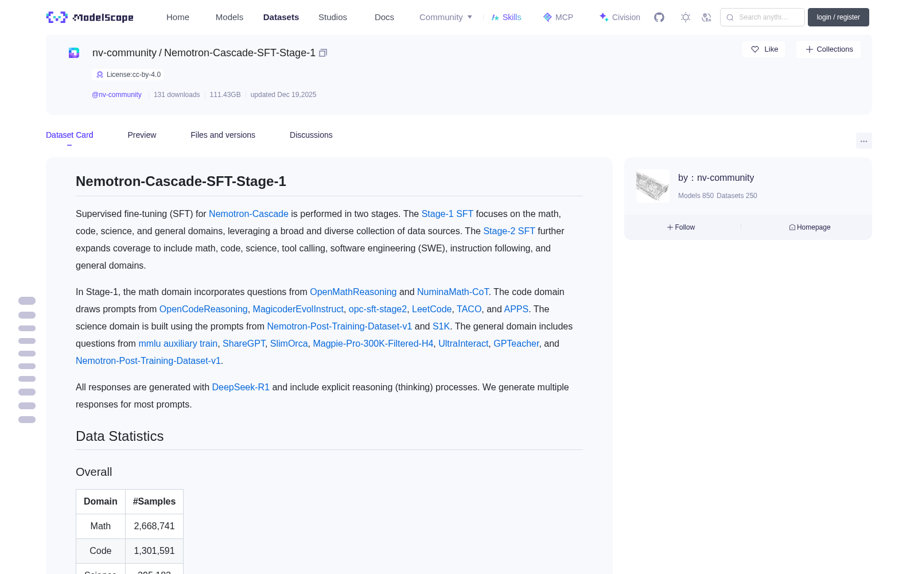
Task: Open the MCP link in header
Action: coord(558,17)
